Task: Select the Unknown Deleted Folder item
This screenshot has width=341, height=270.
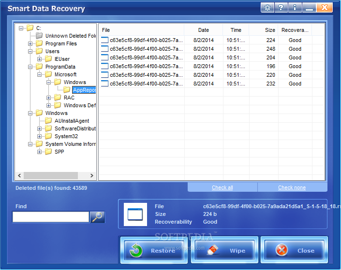Action: 71,36
